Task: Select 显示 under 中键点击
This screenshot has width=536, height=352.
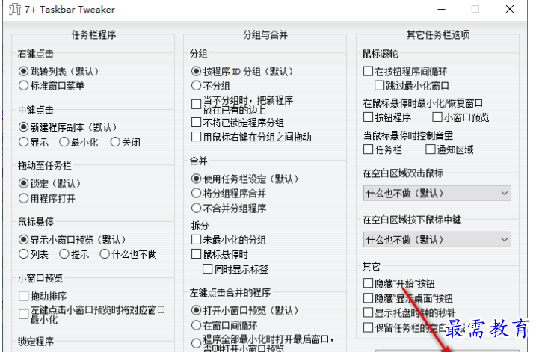Action: pyautogui.click(x=23, y=142)
